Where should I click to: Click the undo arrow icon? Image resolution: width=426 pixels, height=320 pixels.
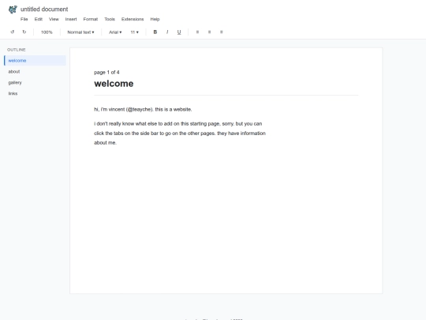[x=12, y=32]
